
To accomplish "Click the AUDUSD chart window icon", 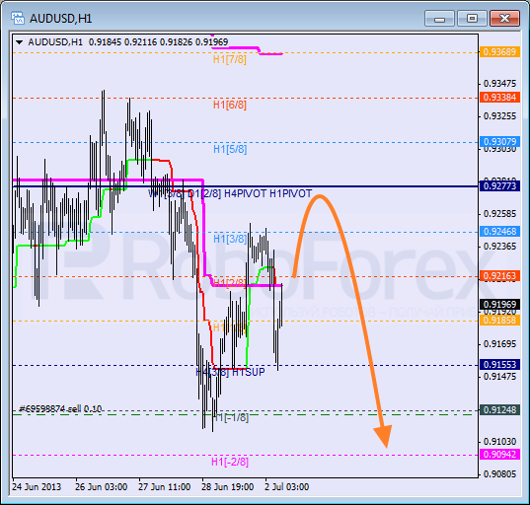I will click(17, 18).
